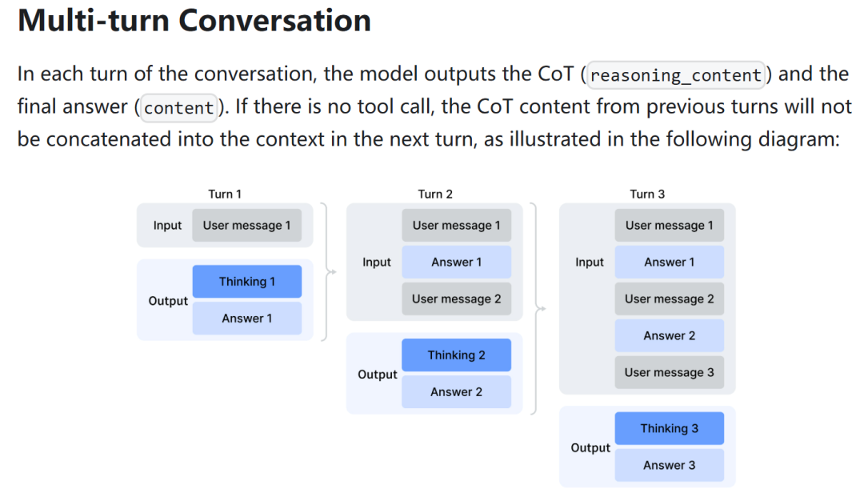This screenshot has width=864, height=493.
Task: Click Answer 1 in Turn 2 input
Action: (x=456, y=262)
